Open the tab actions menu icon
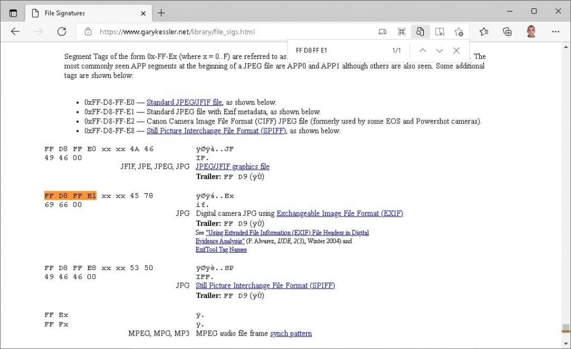 (13, 13)
